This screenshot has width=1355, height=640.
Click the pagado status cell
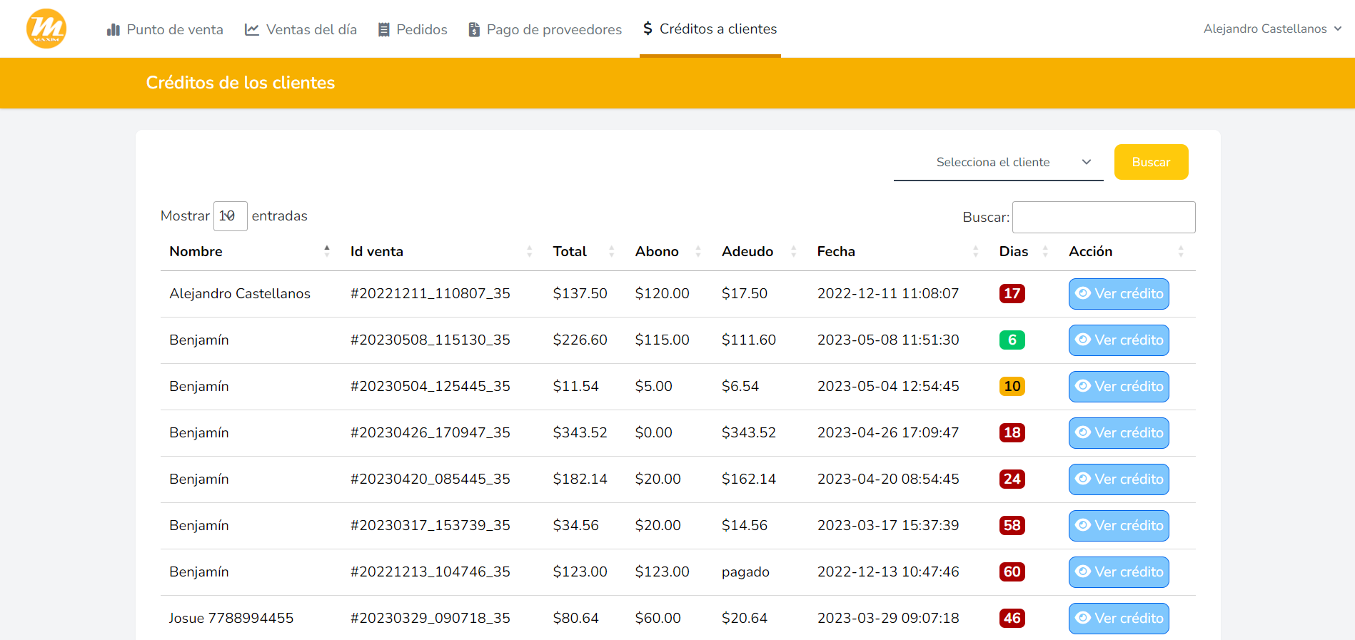(745, 572)
